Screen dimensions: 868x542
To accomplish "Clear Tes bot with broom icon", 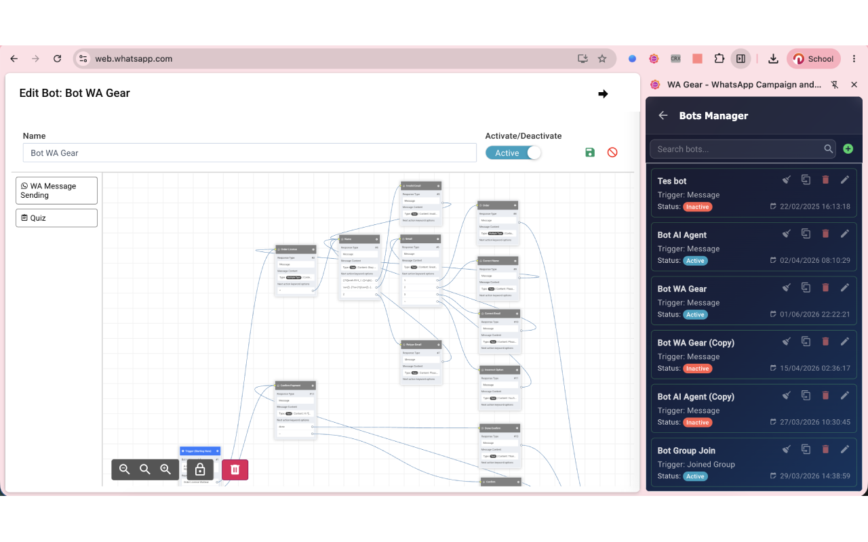I will click(x=787, y=180).
